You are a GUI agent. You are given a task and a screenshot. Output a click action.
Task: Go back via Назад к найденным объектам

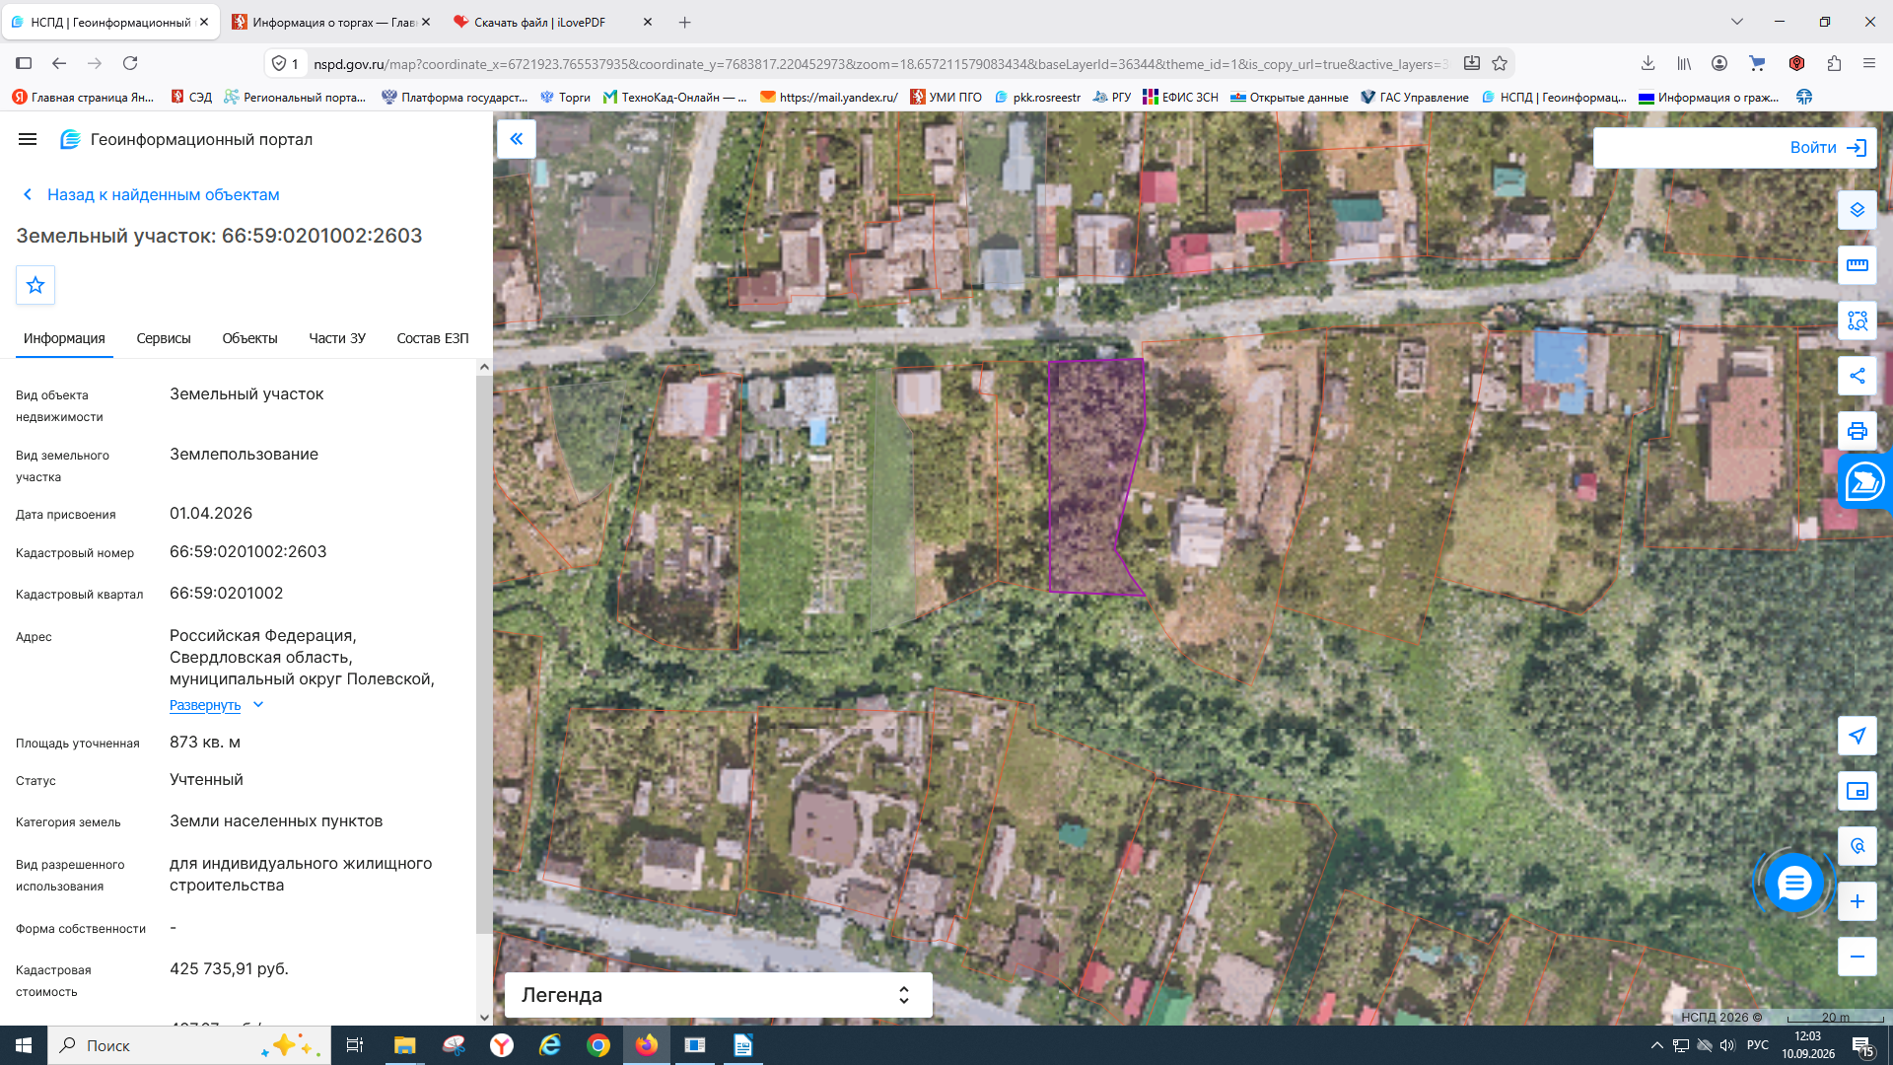pyautogui.click(x=151, y=194)
